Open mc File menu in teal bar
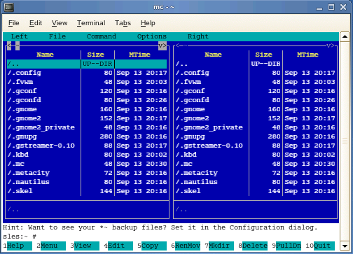Image resolution: width=353 pixels, height=254 pixels. [57, 36]
